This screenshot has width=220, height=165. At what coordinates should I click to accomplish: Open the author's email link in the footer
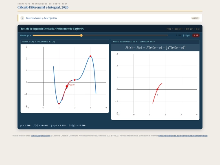(41, 136)
